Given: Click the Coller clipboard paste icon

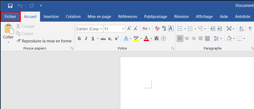Looking at the screenshot, I should 8,29.
